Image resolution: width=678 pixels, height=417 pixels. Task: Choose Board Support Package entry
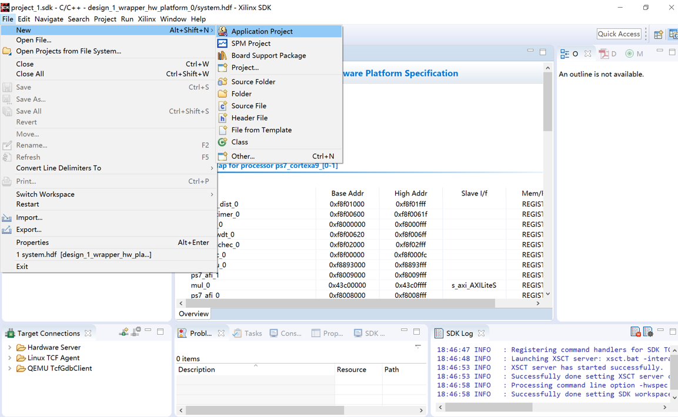point(279,55)
